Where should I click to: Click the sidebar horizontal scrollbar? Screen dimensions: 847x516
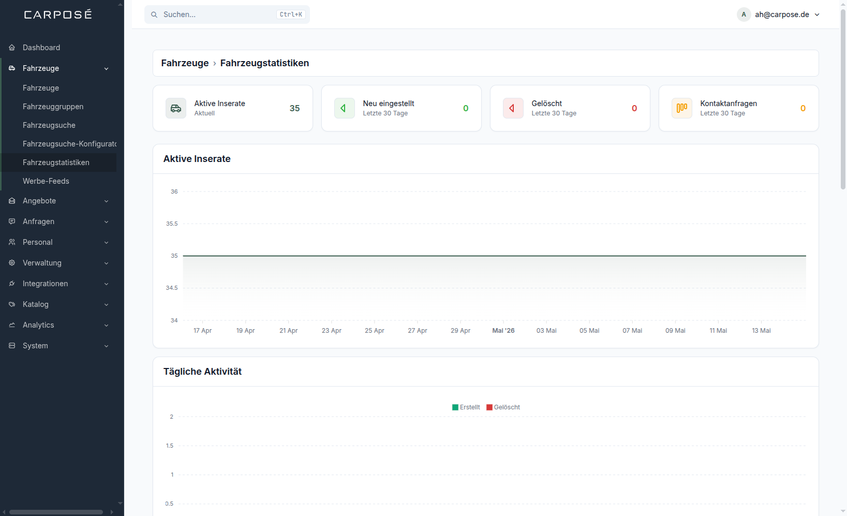[56, 512]
